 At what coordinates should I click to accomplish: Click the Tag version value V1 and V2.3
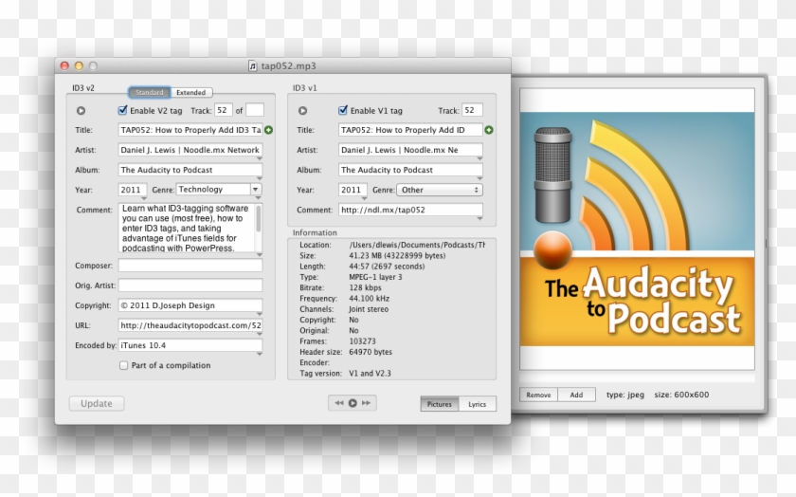coord(371,373)
